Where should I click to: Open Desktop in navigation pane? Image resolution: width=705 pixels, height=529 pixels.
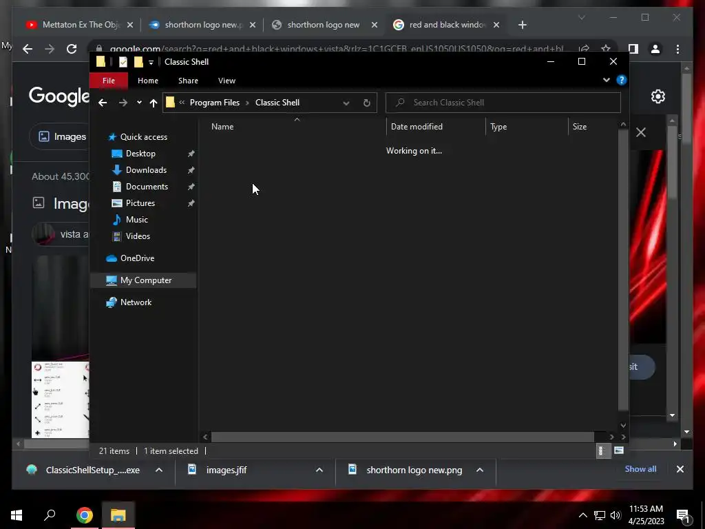tap(140, 154)
